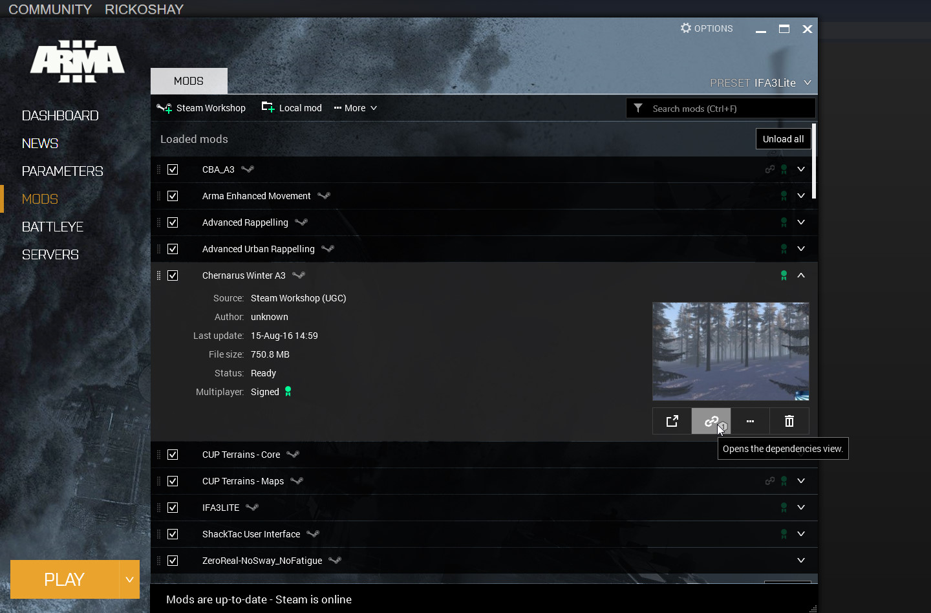Click the Steam icon beside Advanced Urban Rappelling
This screenshot has width=931, height=613.
coord(328,249)
